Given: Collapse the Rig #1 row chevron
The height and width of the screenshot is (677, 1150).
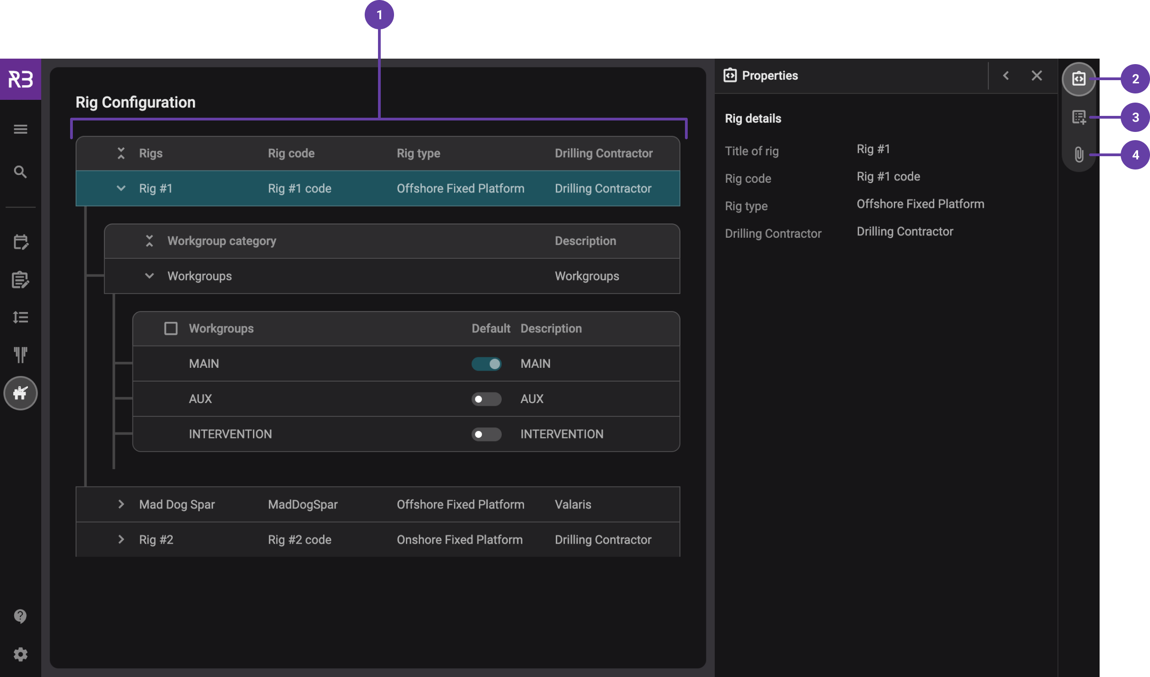Looking at the screenshot, I should pyautogui.click(x=121, y=188).
